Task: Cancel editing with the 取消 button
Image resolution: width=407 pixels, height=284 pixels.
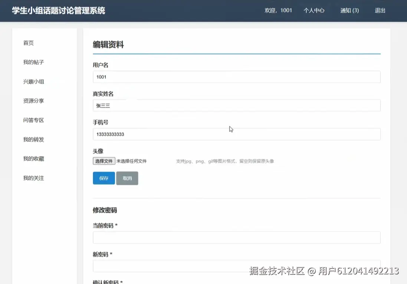Action: coord(127,178)
